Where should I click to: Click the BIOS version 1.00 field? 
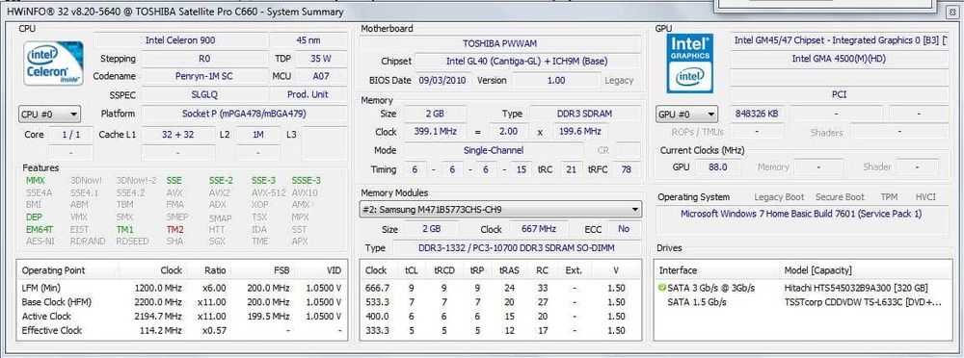point(555,81)
